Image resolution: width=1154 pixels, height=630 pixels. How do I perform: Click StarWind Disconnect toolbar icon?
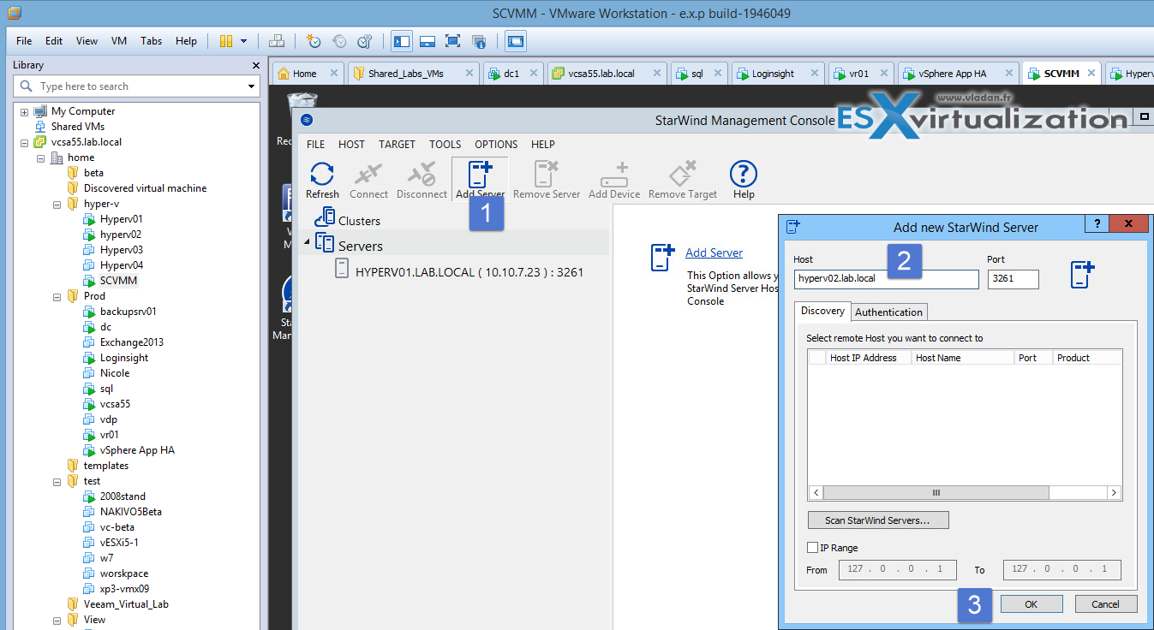(422, 181)
